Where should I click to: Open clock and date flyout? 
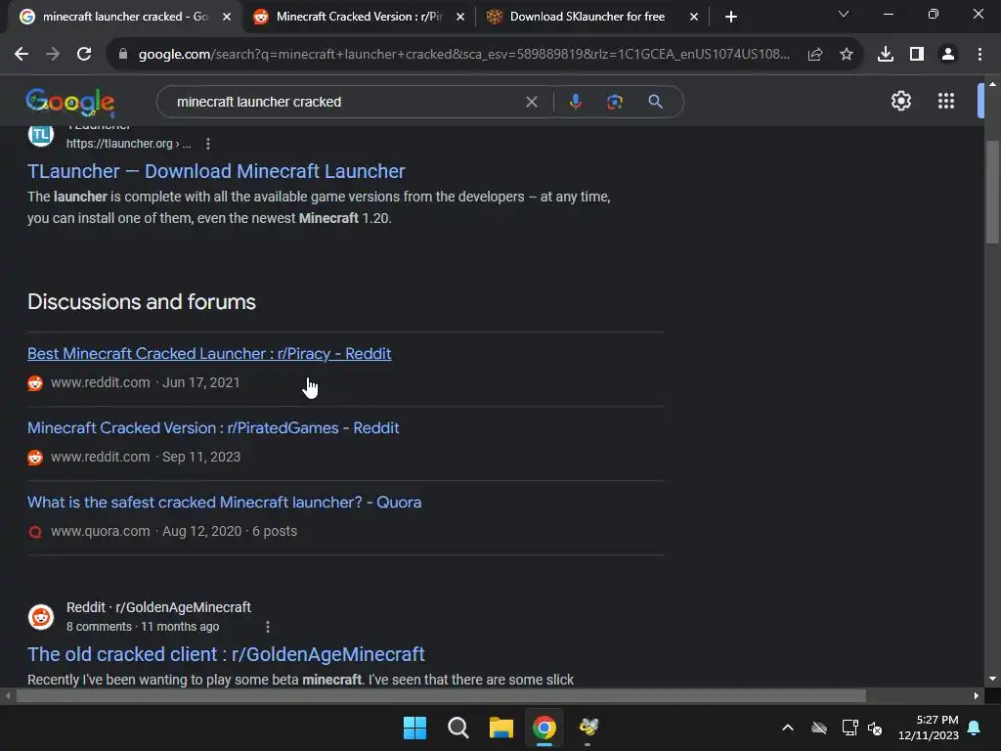click(929, 728)
